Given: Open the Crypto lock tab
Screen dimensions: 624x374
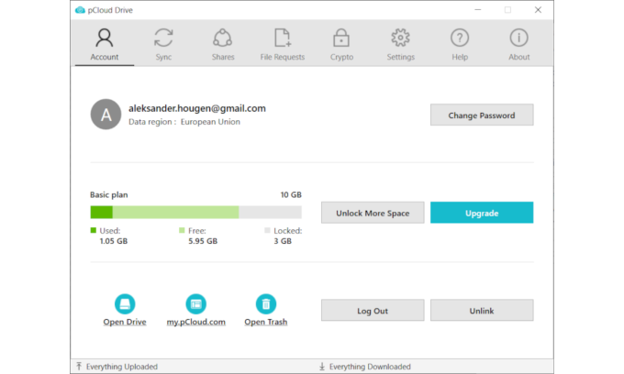Looking at the screenshot, I should 341,44.
